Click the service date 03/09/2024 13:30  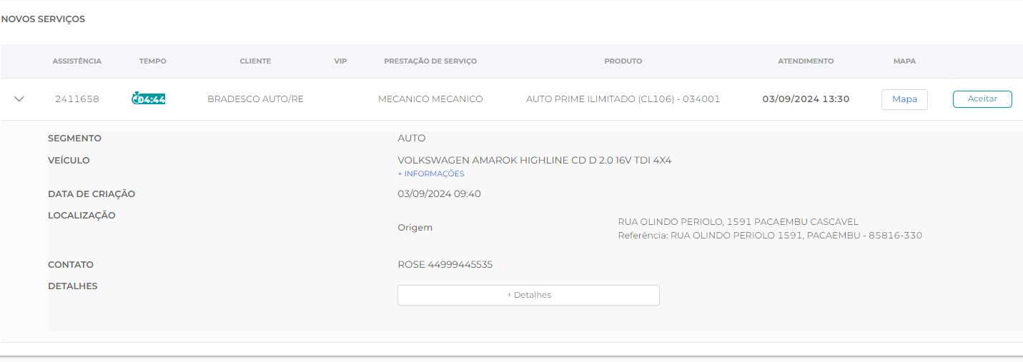pos(806,99)
